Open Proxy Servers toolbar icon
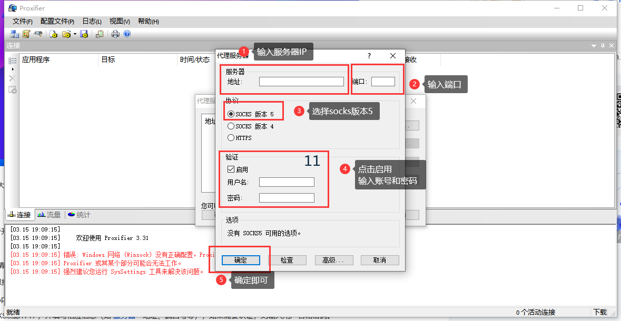The image size is (621, 321). (x=15, y=34)
